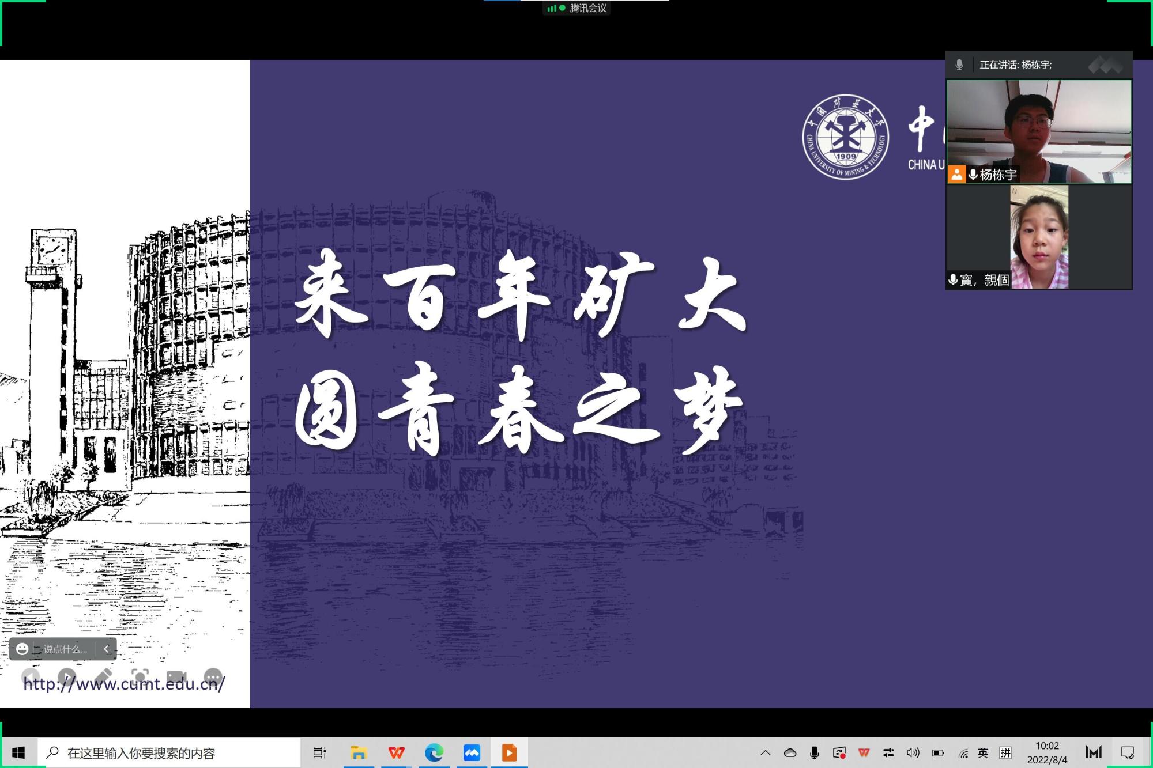This screenshot has height=768, width=1153.
Task: Show hidden system tray icons
Action: [x=766, y=752]
